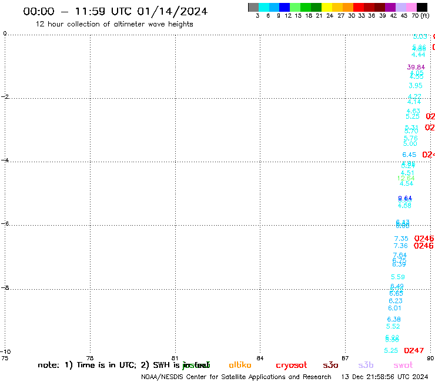Click the 4.54 wave height value

pos(406,183)
